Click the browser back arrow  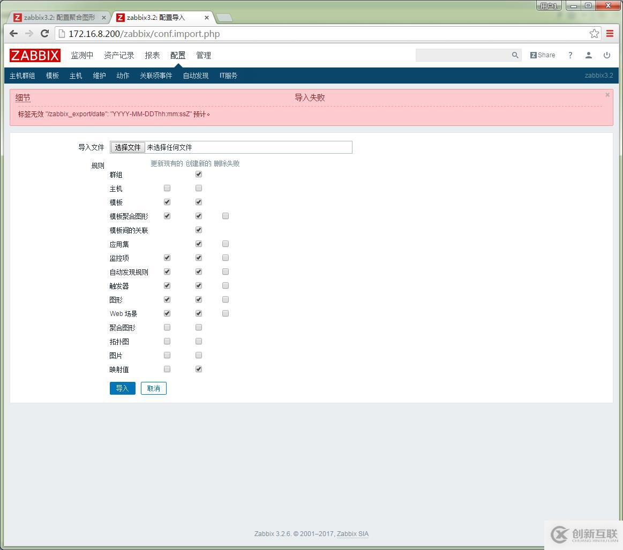point(13,33)
